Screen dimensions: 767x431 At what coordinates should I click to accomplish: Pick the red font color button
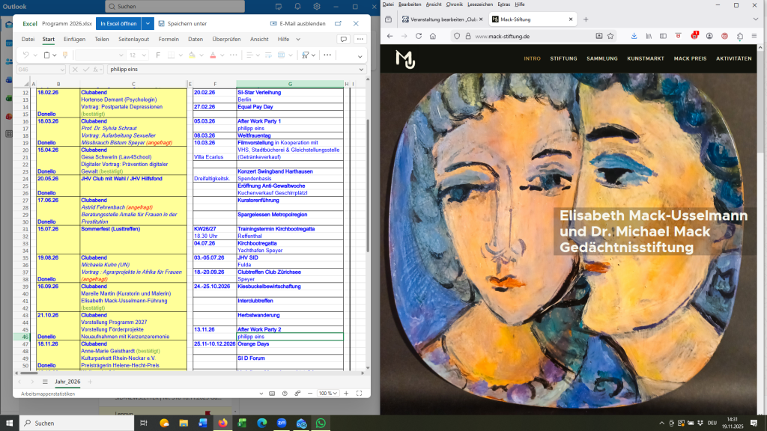[x=213, y=55]
